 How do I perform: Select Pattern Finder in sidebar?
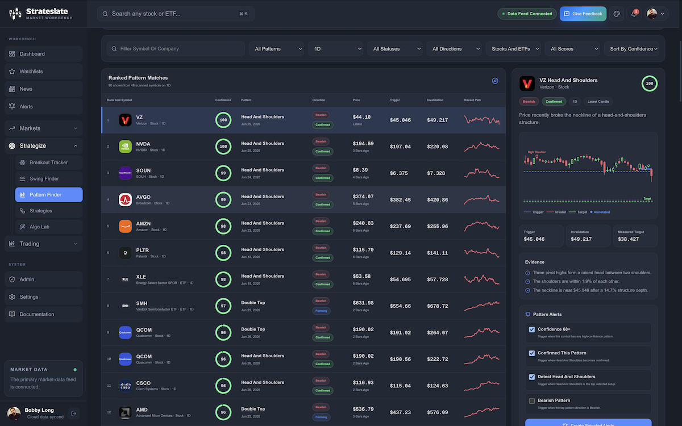coord(49,195)
